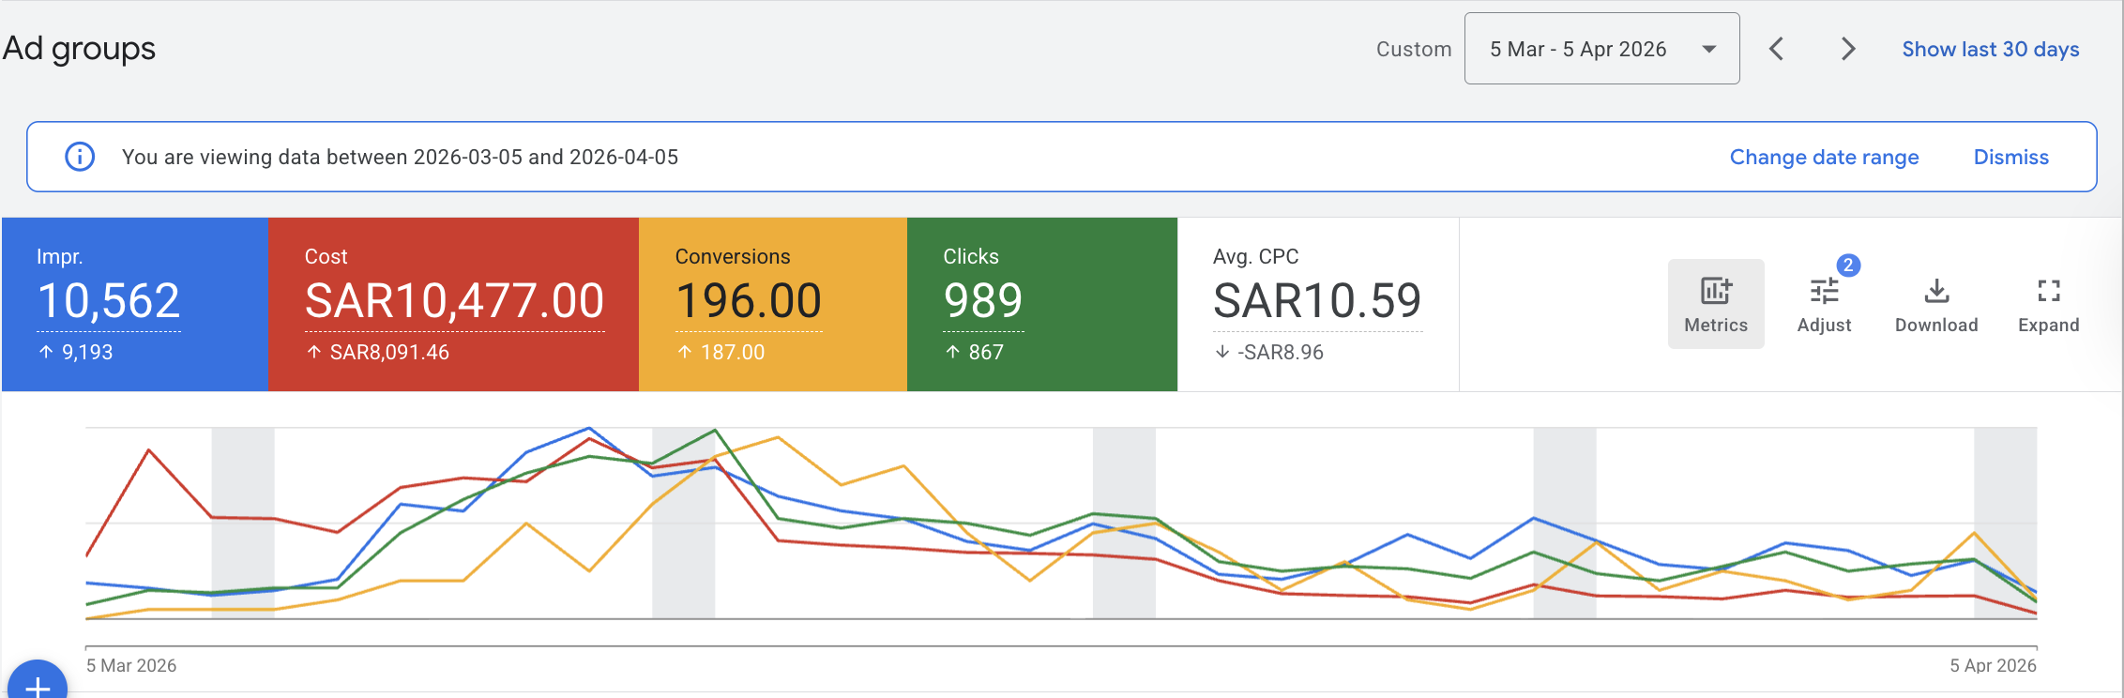2124x698 pixels.
Task: Select the green Clicks metric card
Action: 1042,304
